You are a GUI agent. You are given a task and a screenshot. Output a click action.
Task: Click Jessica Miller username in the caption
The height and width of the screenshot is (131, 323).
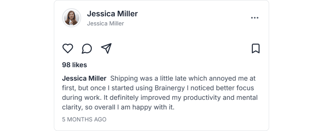(x=84, y=78)
